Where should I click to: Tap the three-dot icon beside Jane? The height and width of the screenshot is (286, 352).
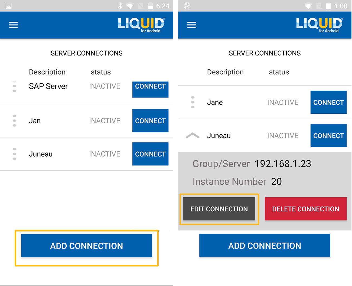pos(193,102)
